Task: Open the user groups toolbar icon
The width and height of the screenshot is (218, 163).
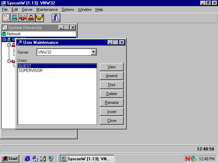Action: [23, 18]
